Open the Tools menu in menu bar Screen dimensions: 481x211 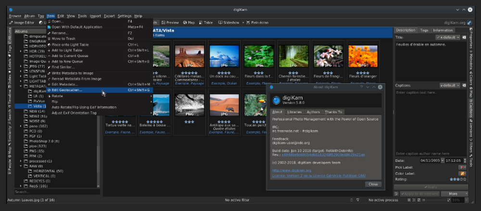[x=82, y=16]
